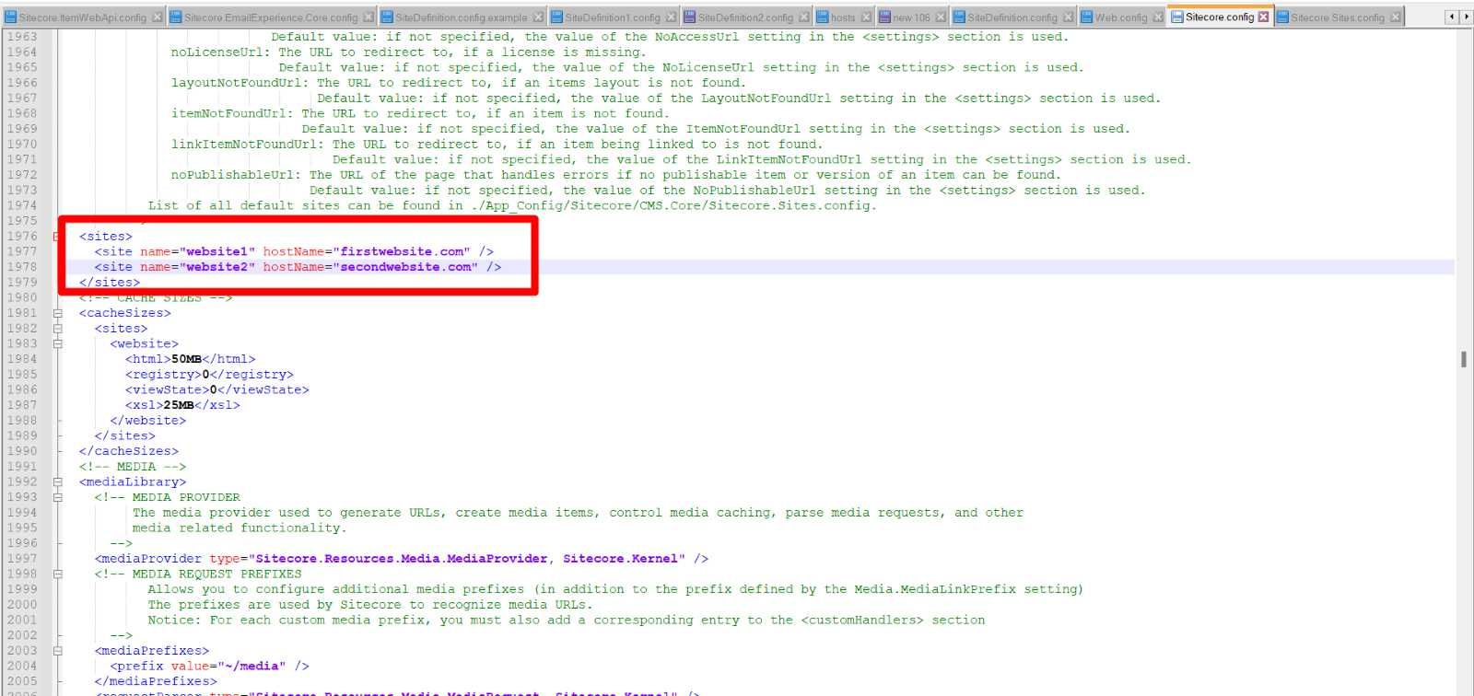1474x696 pixels.
Task: Click the vertical scrollbar thumb
Action: pos(1463,359)
